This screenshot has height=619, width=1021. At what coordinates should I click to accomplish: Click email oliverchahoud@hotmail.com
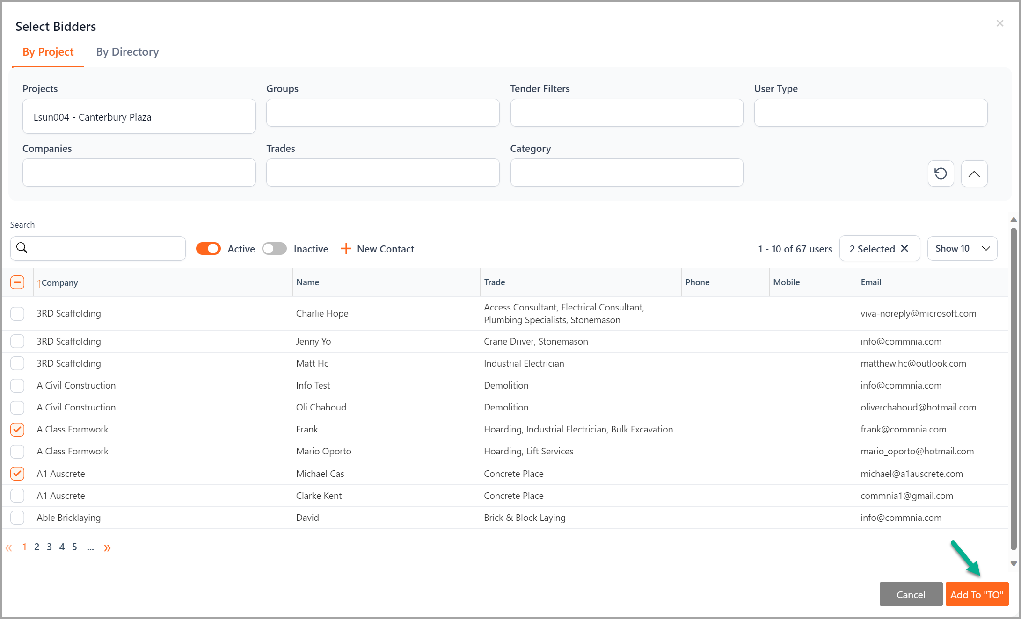pos(918,407)
